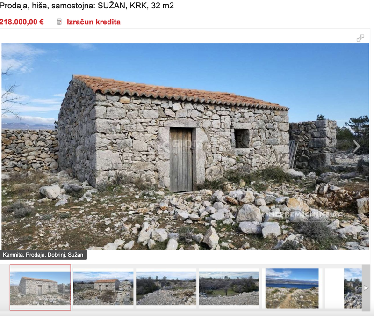The height and width of the screenshot is (316, 374).
Task: Click the terracotta roof in the main photo
Action: pyautogui.click(x=177, y=92)
